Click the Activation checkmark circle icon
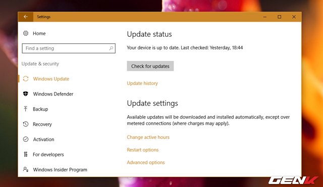Screen dimensions: 323x187 pyautogui.click(x=26, y=139)
